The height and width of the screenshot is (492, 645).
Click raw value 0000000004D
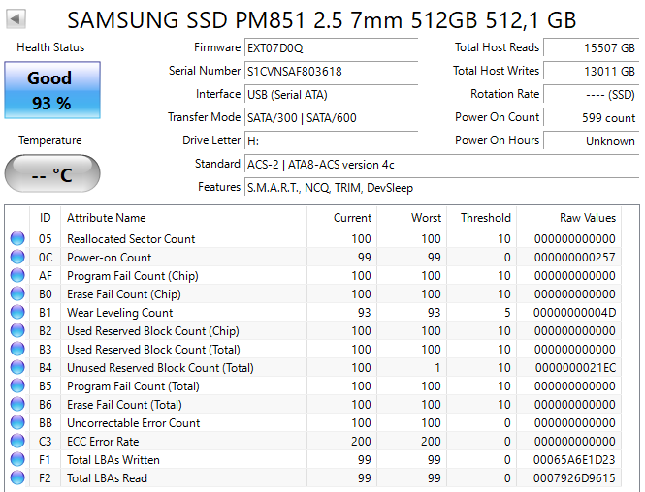(x=574, y=313)
